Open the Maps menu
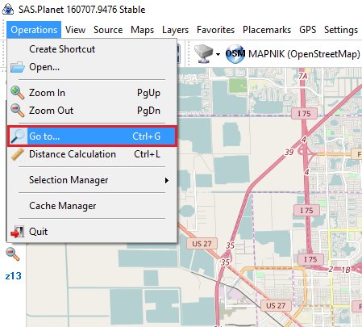Viewport: 362px width, 327px height. coord(142,30)
